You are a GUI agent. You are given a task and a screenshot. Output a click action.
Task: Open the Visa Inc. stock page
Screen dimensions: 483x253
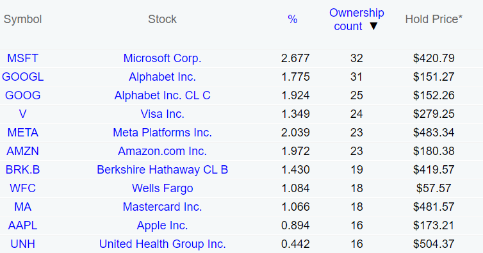click(162, 114)
